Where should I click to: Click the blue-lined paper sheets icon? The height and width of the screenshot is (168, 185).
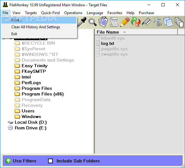coord(103,22)
